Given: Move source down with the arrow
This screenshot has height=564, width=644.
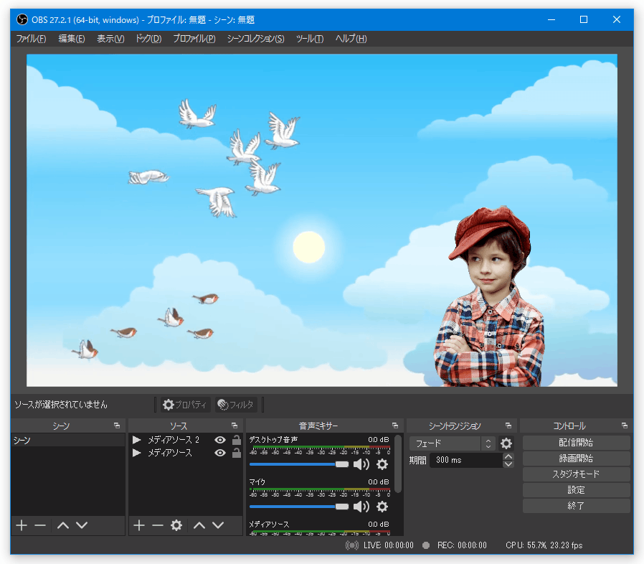Looking at the screenshot, I should [x=218, y=525].
